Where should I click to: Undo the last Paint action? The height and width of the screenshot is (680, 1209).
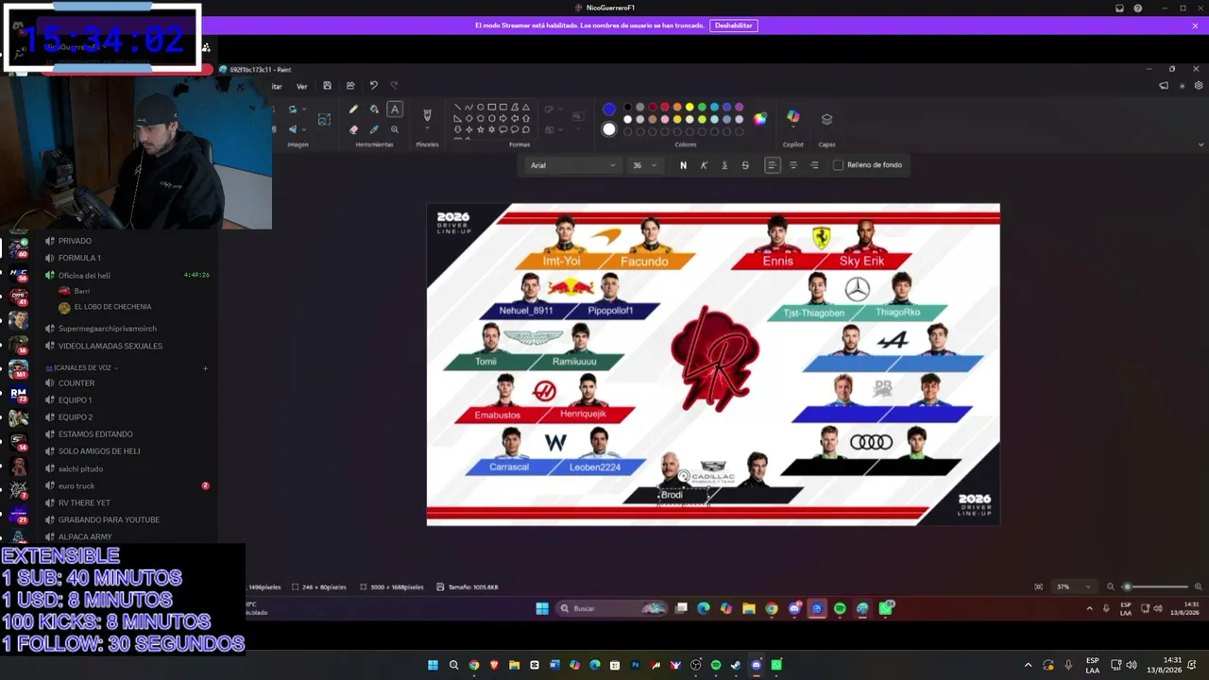(373, 86)
